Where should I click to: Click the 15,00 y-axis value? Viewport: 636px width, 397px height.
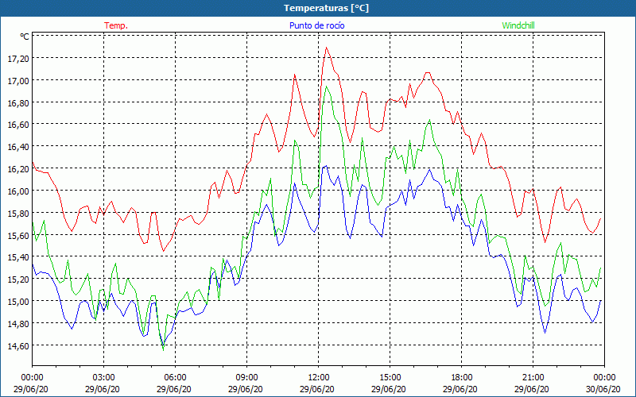pyautogui.click(x=18, y=302)
